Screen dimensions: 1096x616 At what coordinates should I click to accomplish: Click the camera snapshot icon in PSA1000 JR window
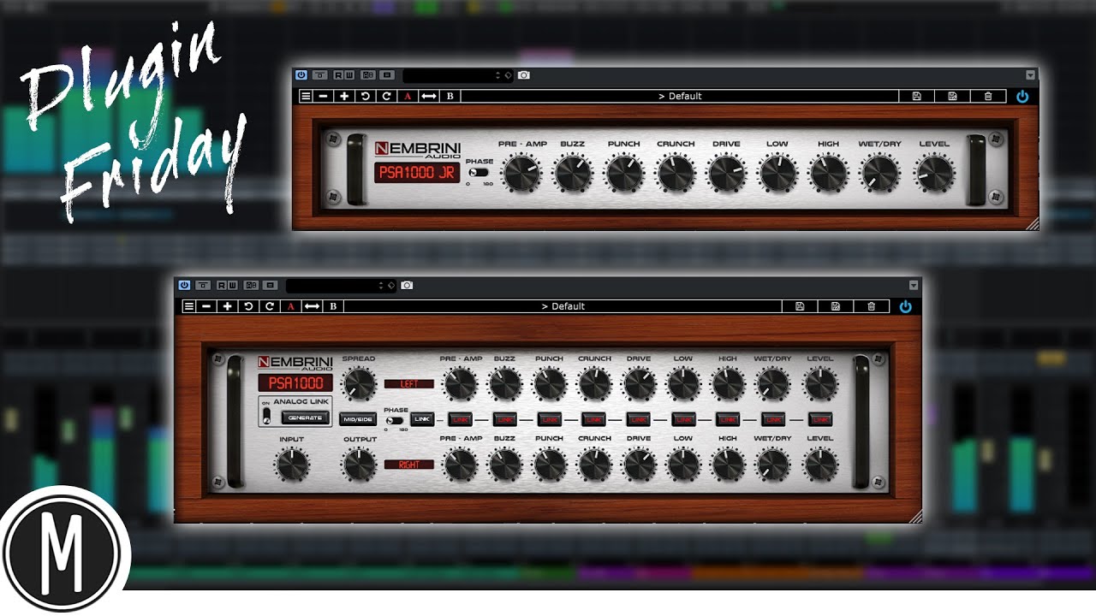pos(524,75)
